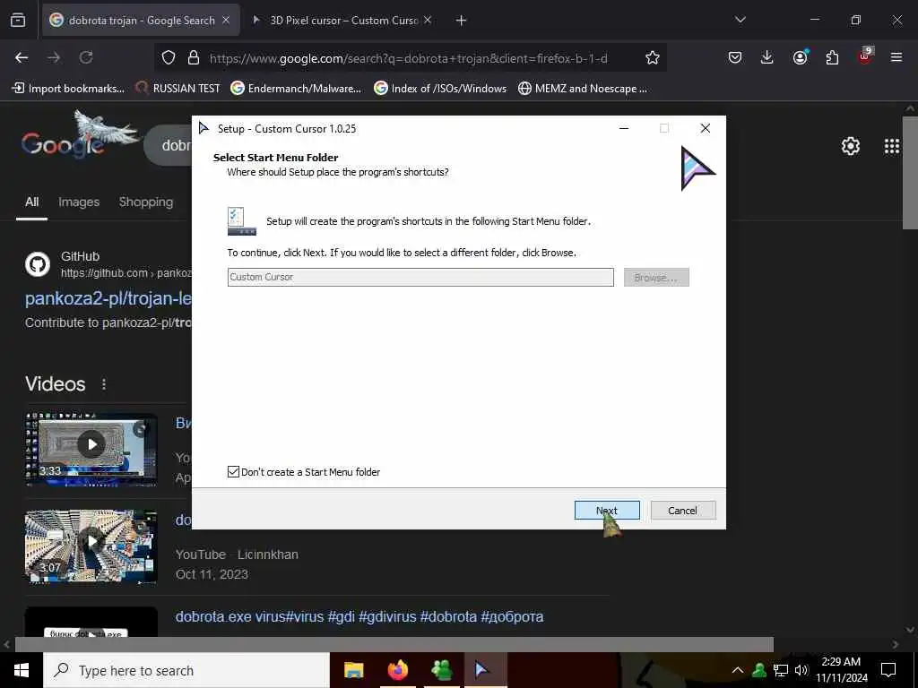Open the uBlock Origin extension icon

pyautogui.click(x=865, y=56)
